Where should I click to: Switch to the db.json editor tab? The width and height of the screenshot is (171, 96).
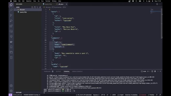tap(61, 4)
